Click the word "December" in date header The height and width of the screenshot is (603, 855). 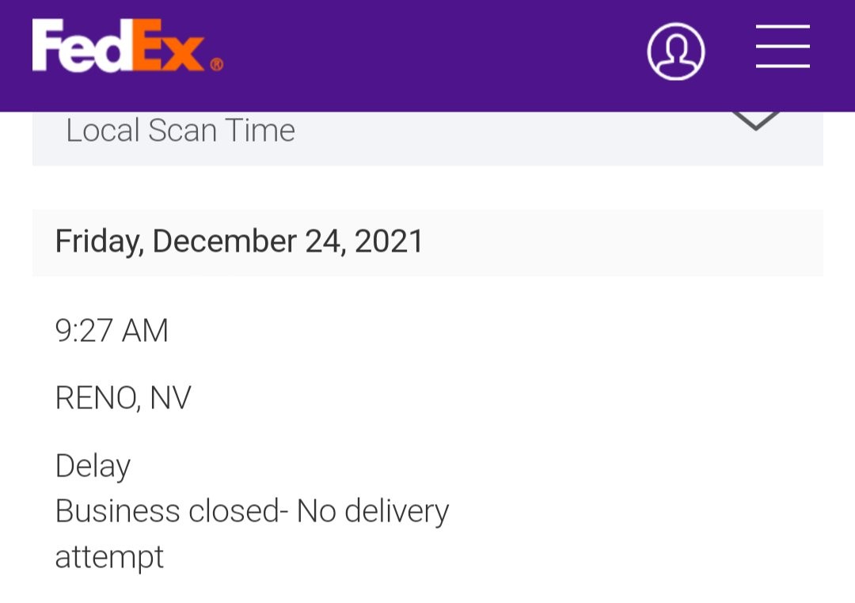(224, 241)
